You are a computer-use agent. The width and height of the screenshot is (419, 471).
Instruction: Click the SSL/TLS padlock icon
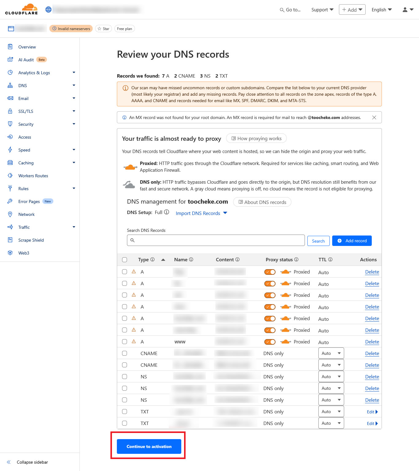[10, 111]
